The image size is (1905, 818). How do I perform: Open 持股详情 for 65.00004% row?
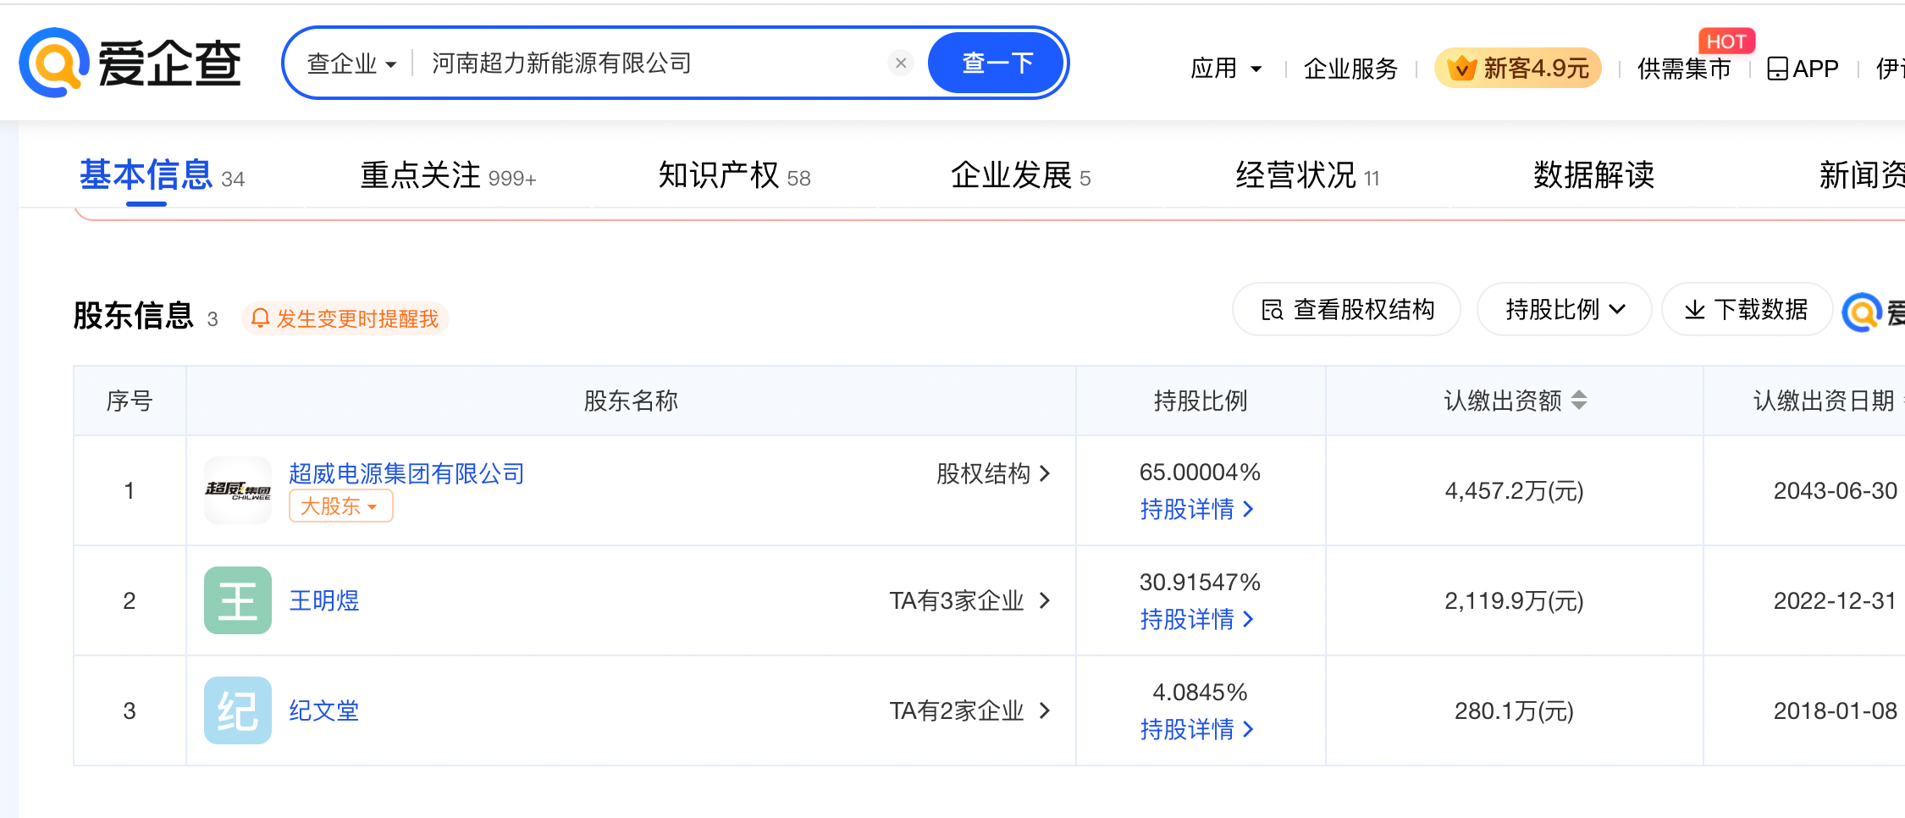[x=1196, y=509]
